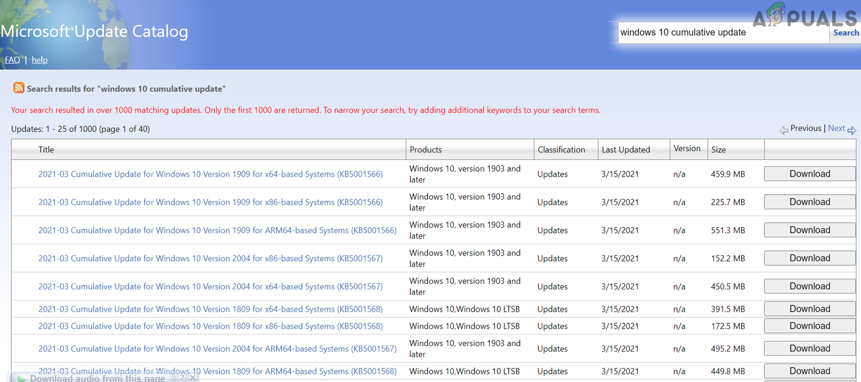The image size is (861, 382).
Task: Sort results by Title column header
Action: click(x=46, y=150)
